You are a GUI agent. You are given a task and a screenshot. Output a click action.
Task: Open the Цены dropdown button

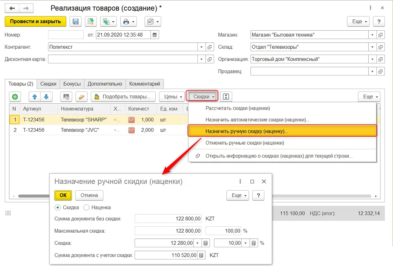click(173, 97)
